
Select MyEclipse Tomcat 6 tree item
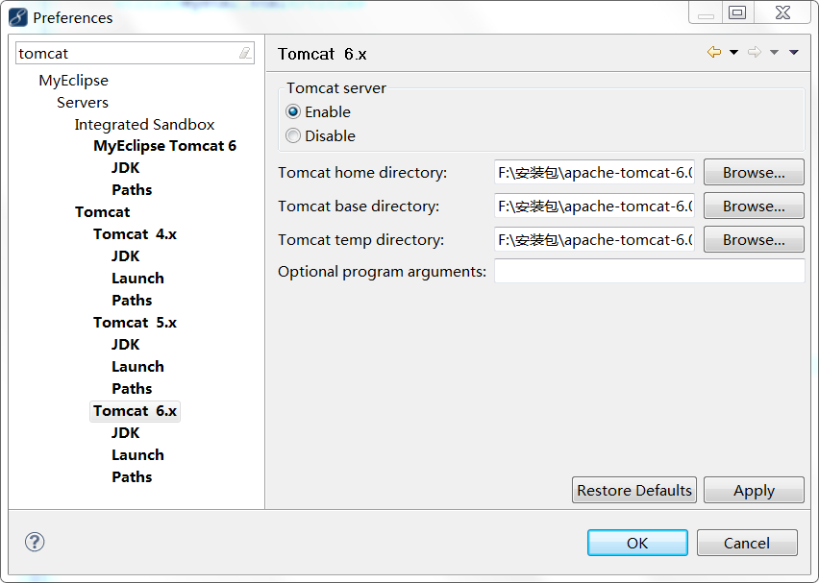164,146
